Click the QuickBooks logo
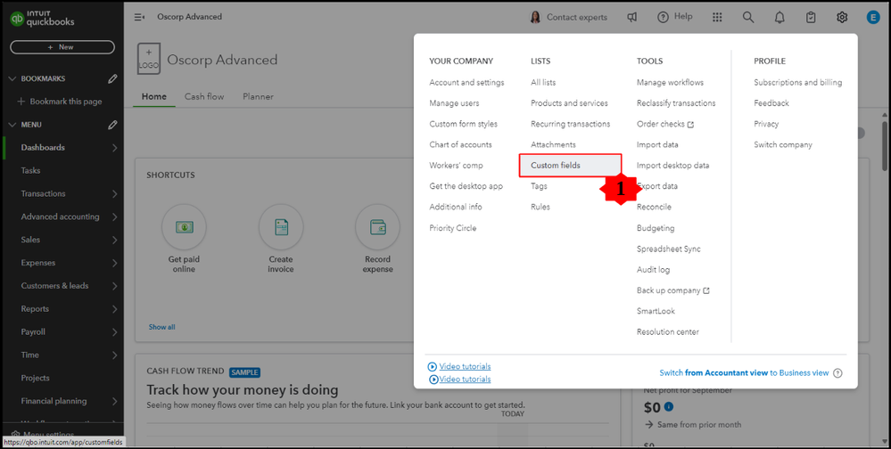Screen dimensions: 891x449 point(42,18)
